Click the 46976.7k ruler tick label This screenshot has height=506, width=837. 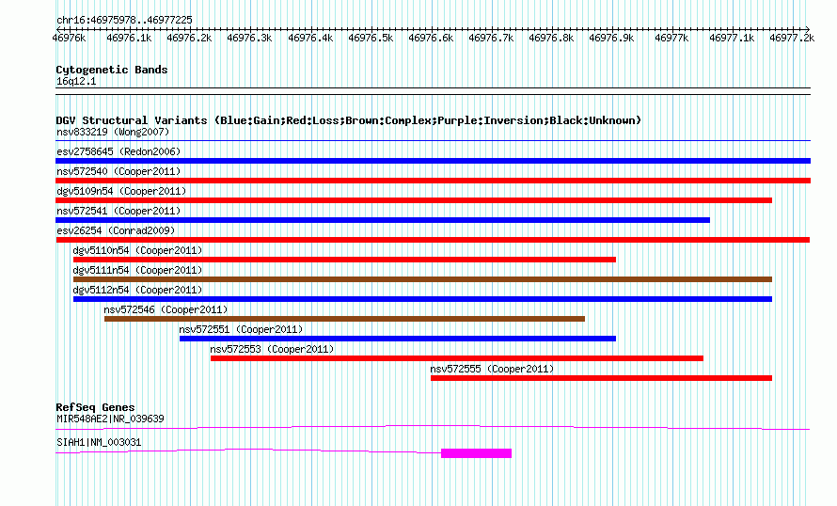[x=491, y=38]
